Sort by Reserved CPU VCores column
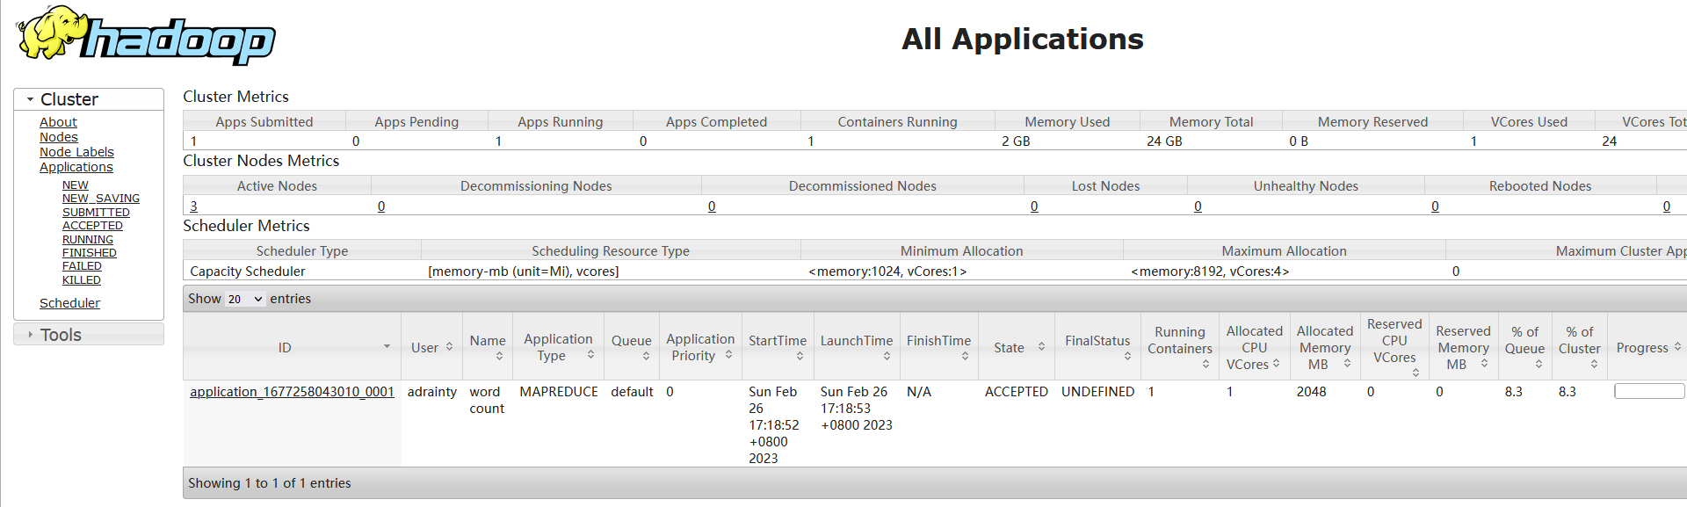Image resolution: width=1687 pixels, height=507 pixels. pyautogui.click(x=1394, y=347)
